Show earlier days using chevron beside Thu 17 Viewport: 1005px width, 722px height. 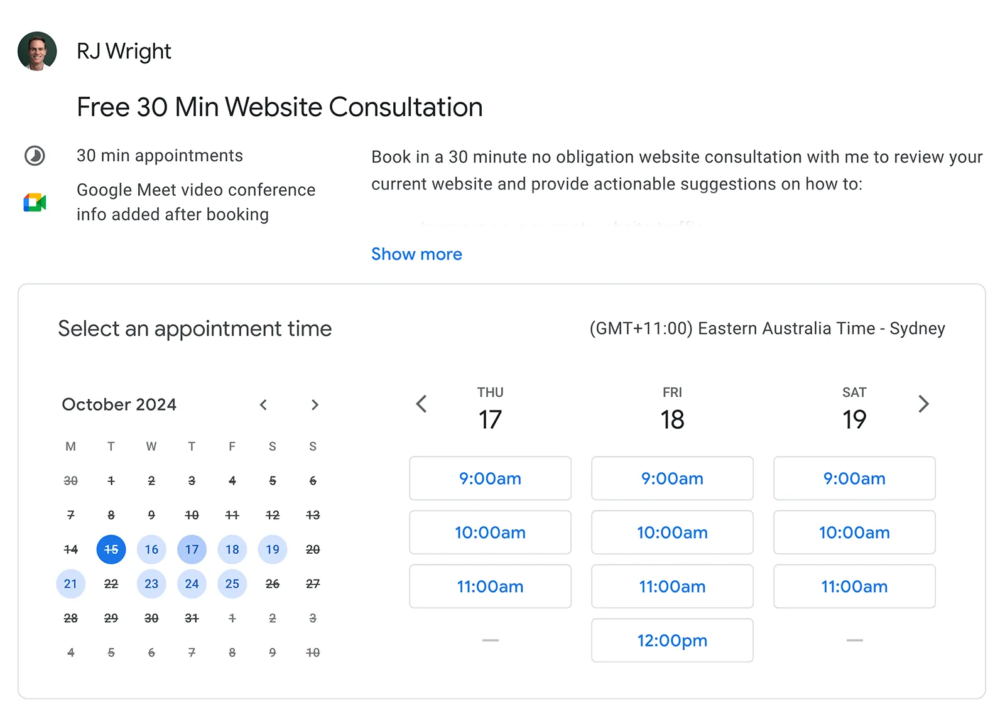(421, 405)
